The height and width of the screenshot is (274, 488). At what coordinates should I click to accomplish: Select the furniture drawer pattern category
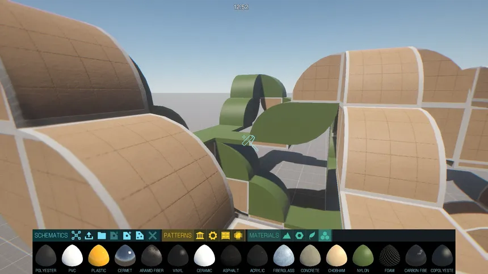click(x=225, y=236)
